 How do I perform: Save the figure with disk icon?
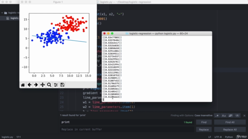tap(62, 85)
